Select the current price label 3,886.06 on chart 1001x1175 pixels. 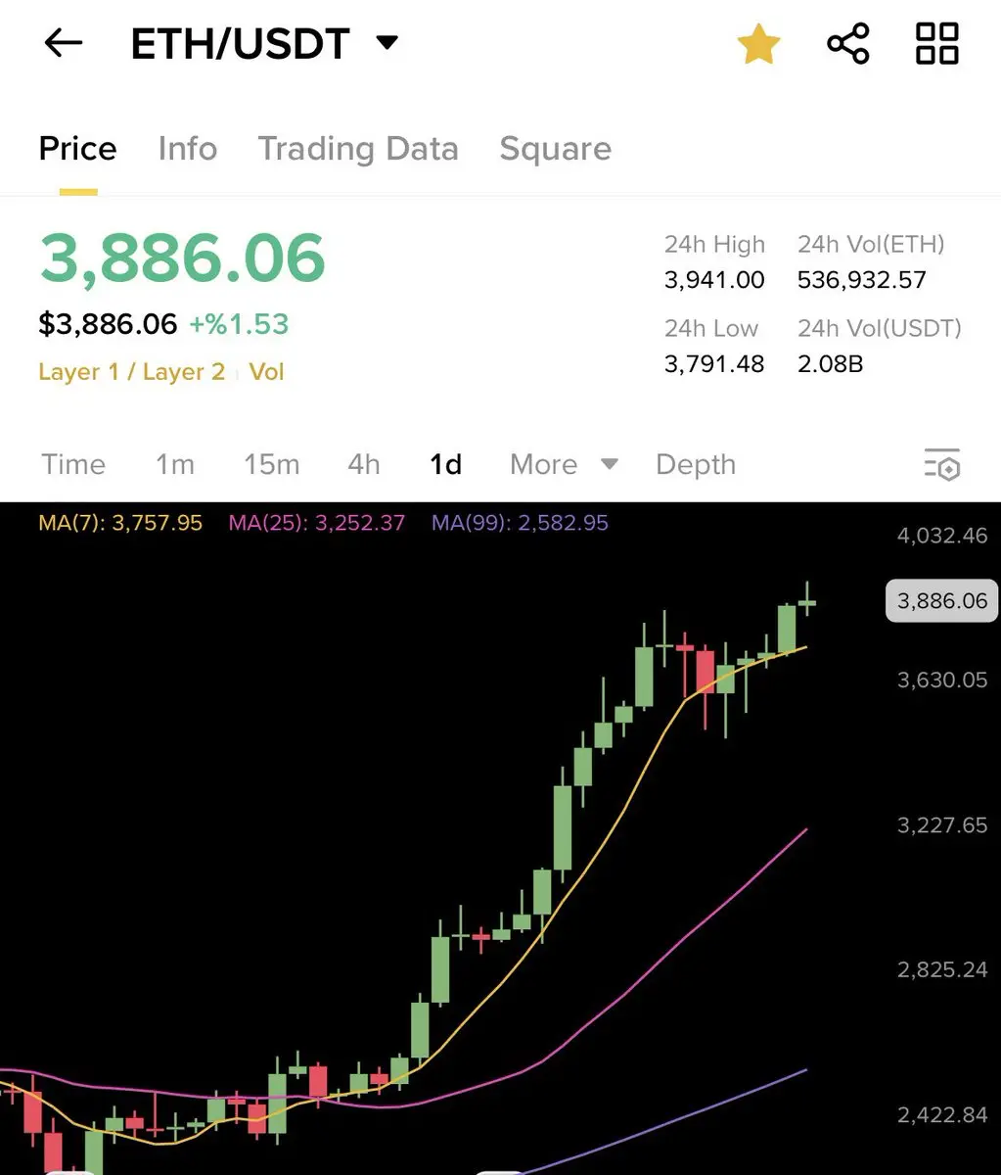click(941, 601)
